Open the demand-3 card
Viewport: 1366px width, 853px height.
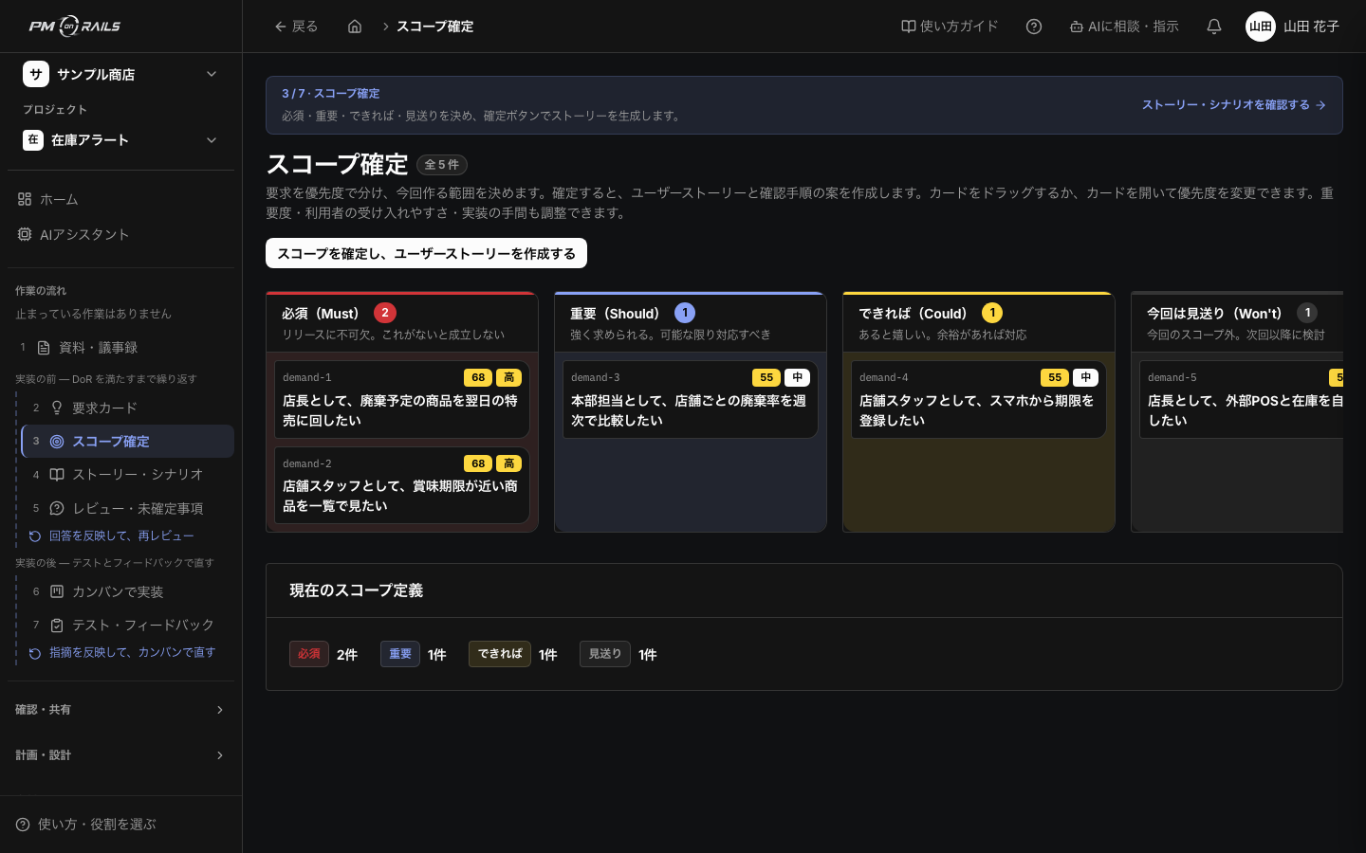pyautogui.click(x=690, y=399)
